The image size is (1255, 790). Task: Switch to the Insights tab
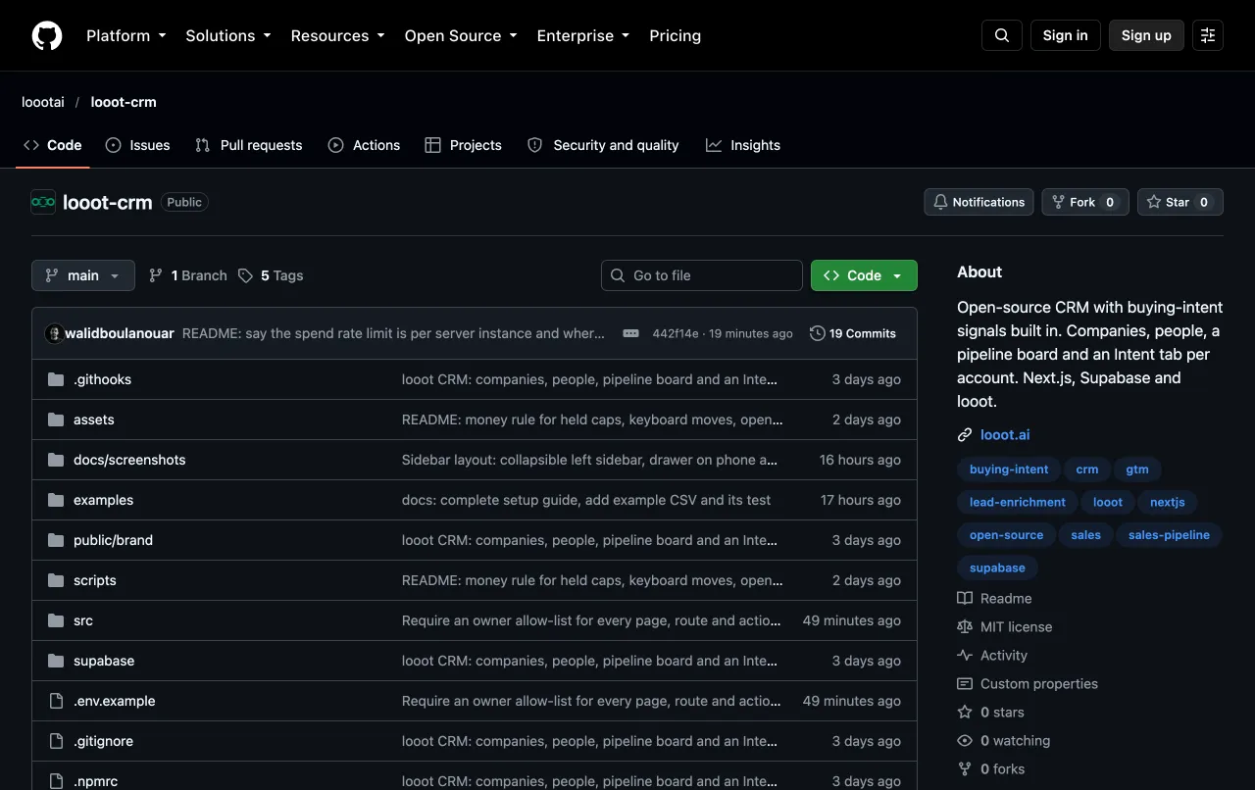pos(743,145)
